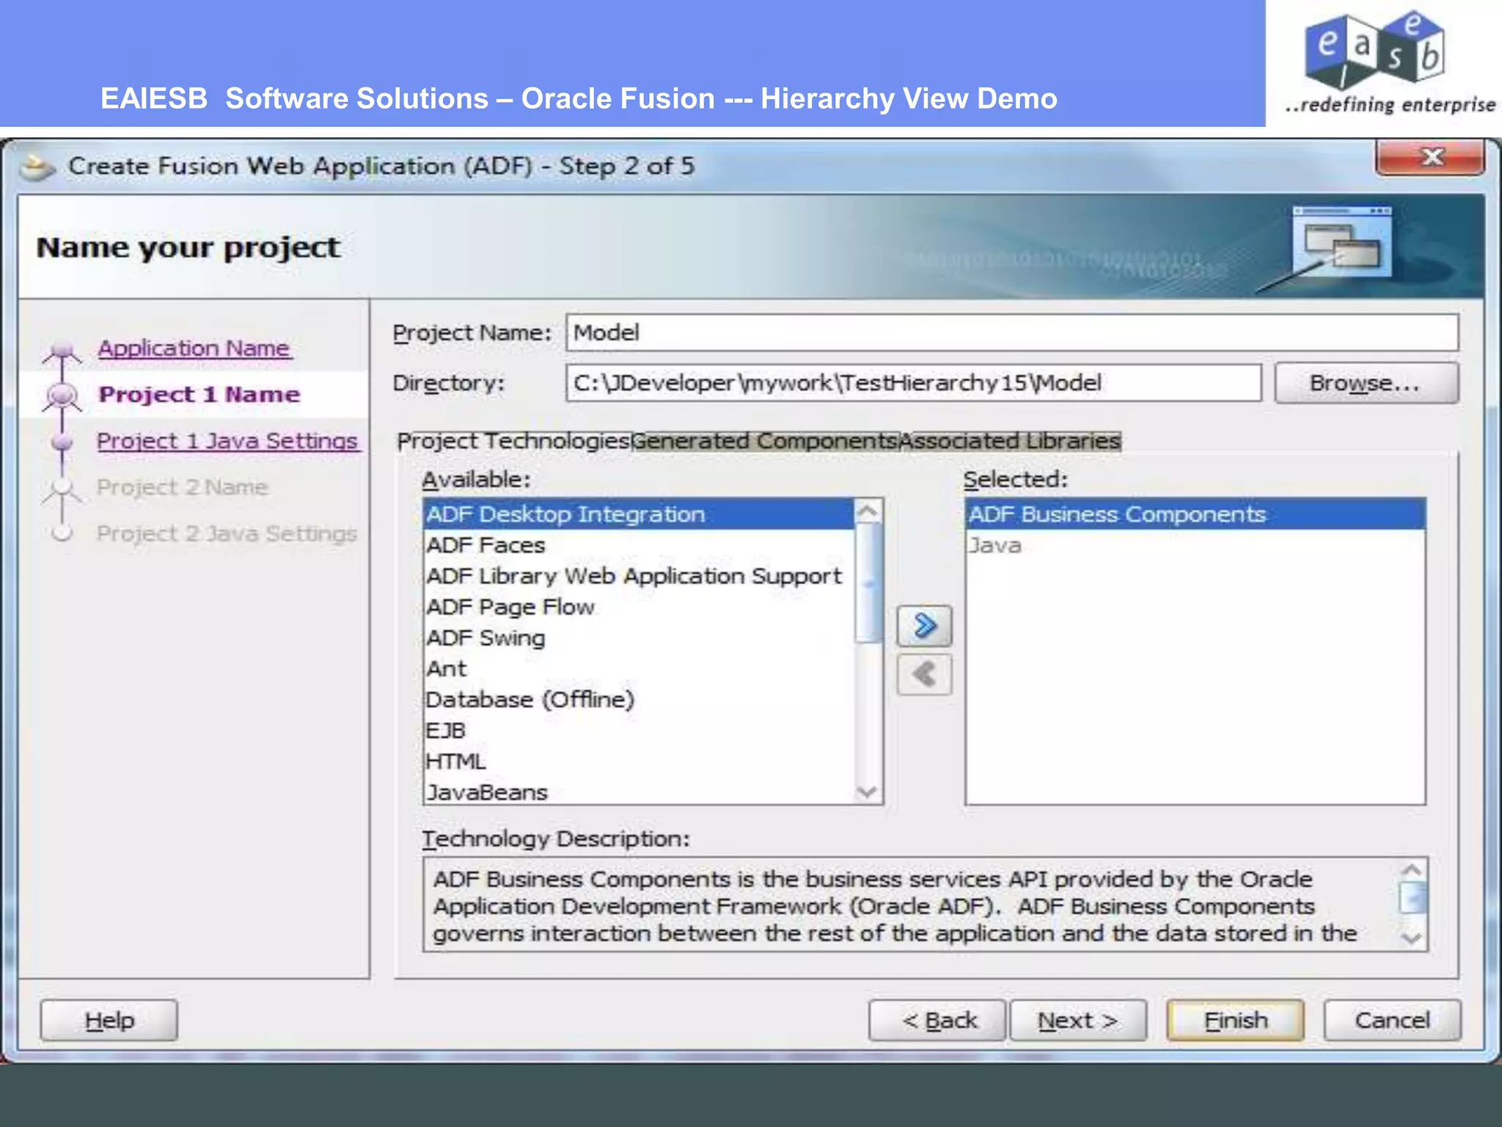Click the Application Name step node icon

pyautogui.click(x=62, y=349)
